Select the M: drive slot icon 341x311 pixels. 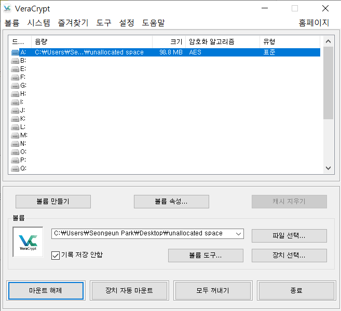(x=15, y=135)
